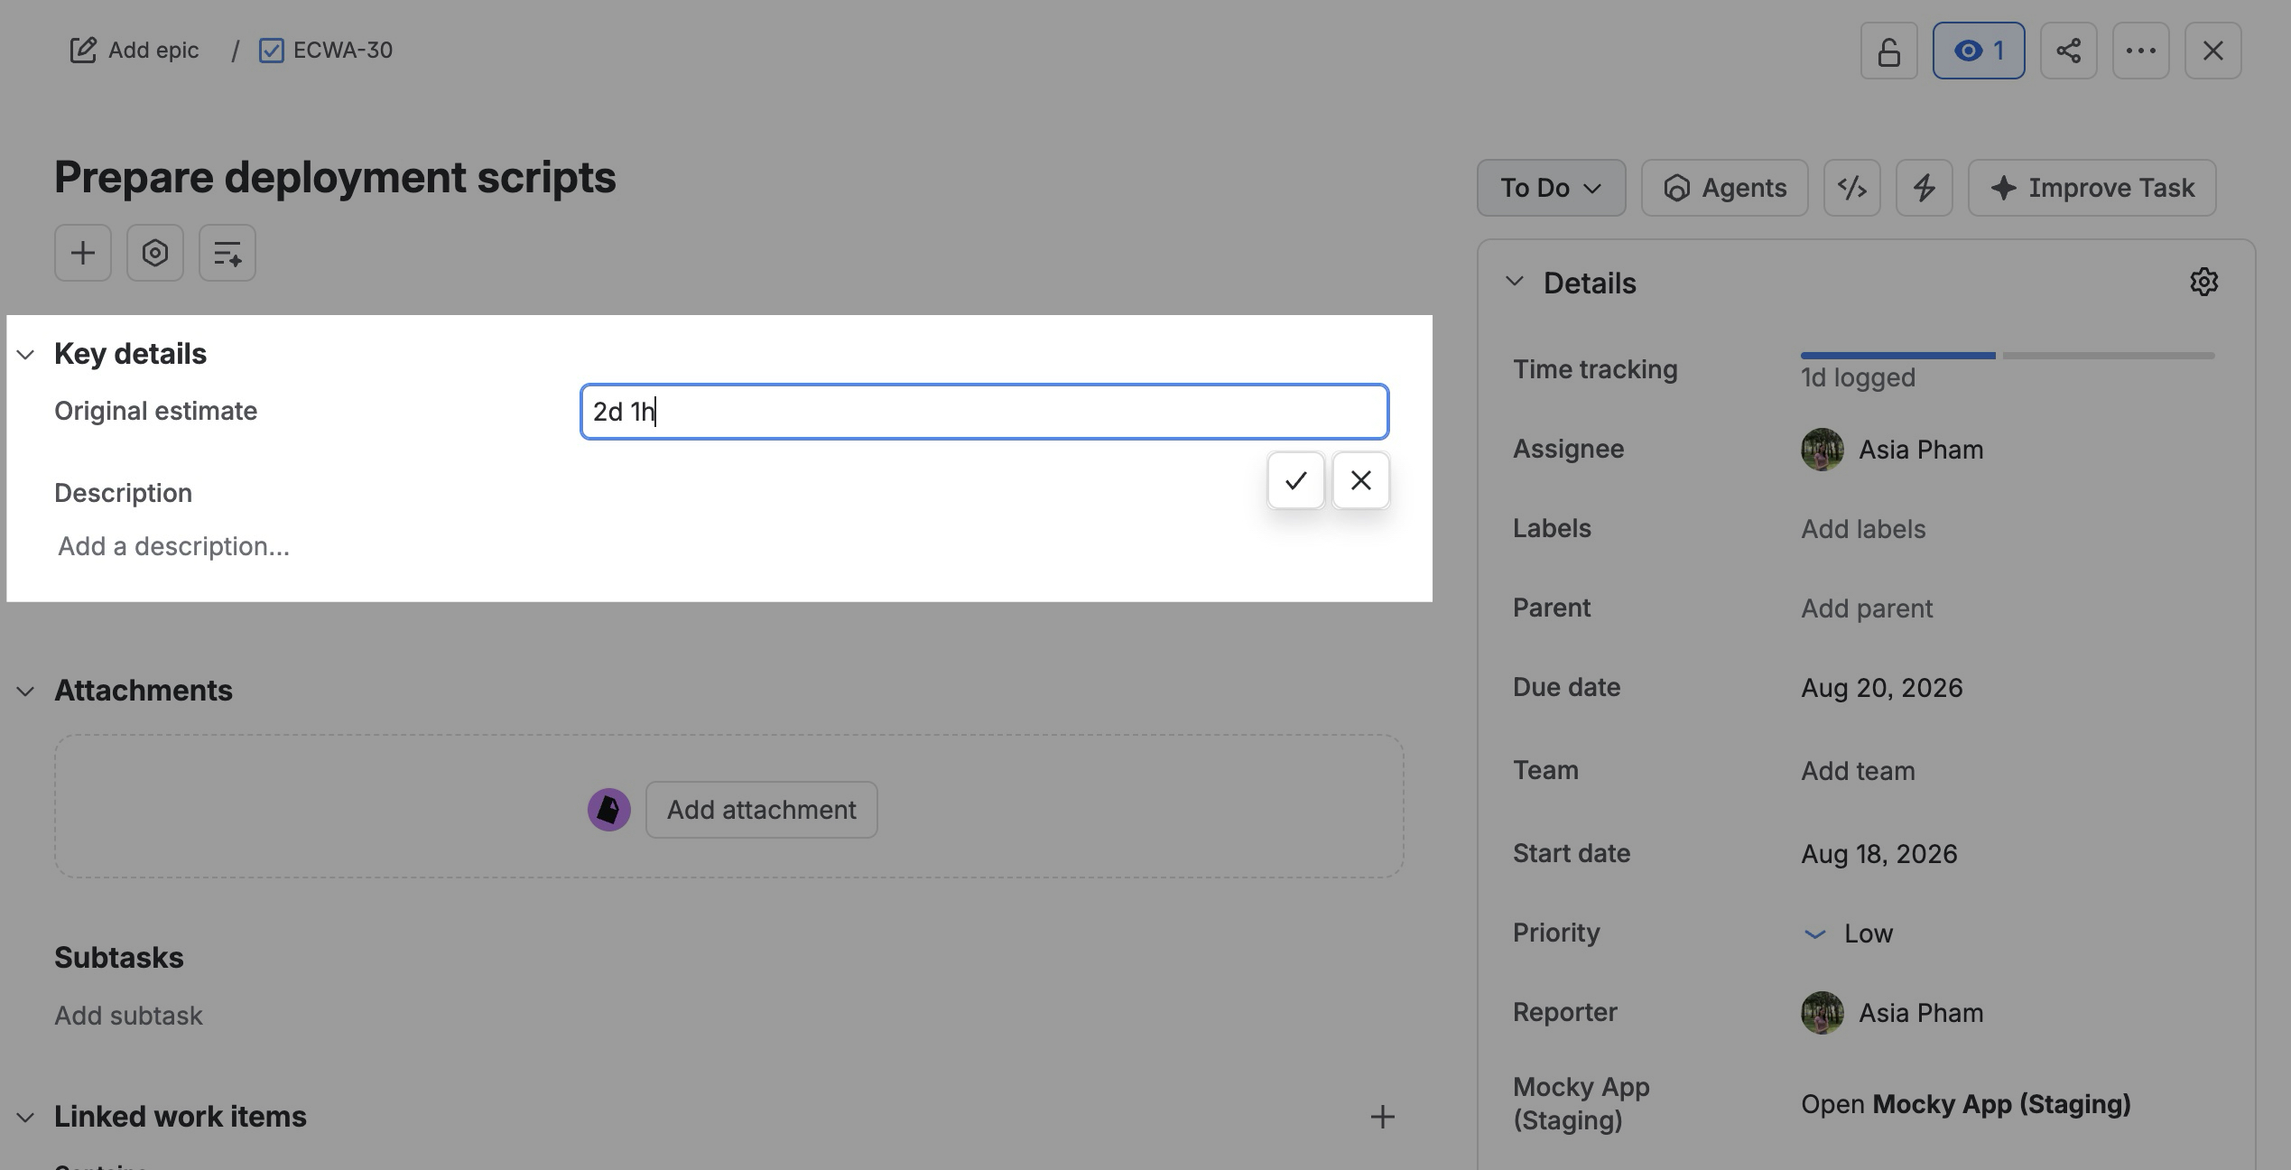Viewport: 2291px width, 1170px height.
Task: Click the Agents button
Action: [1724, 188]
